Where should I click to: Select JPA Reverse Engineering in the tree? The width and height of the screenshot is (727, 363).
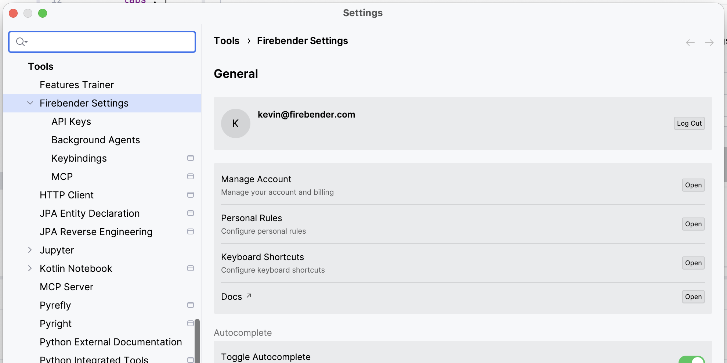click(x=96, y=232)
